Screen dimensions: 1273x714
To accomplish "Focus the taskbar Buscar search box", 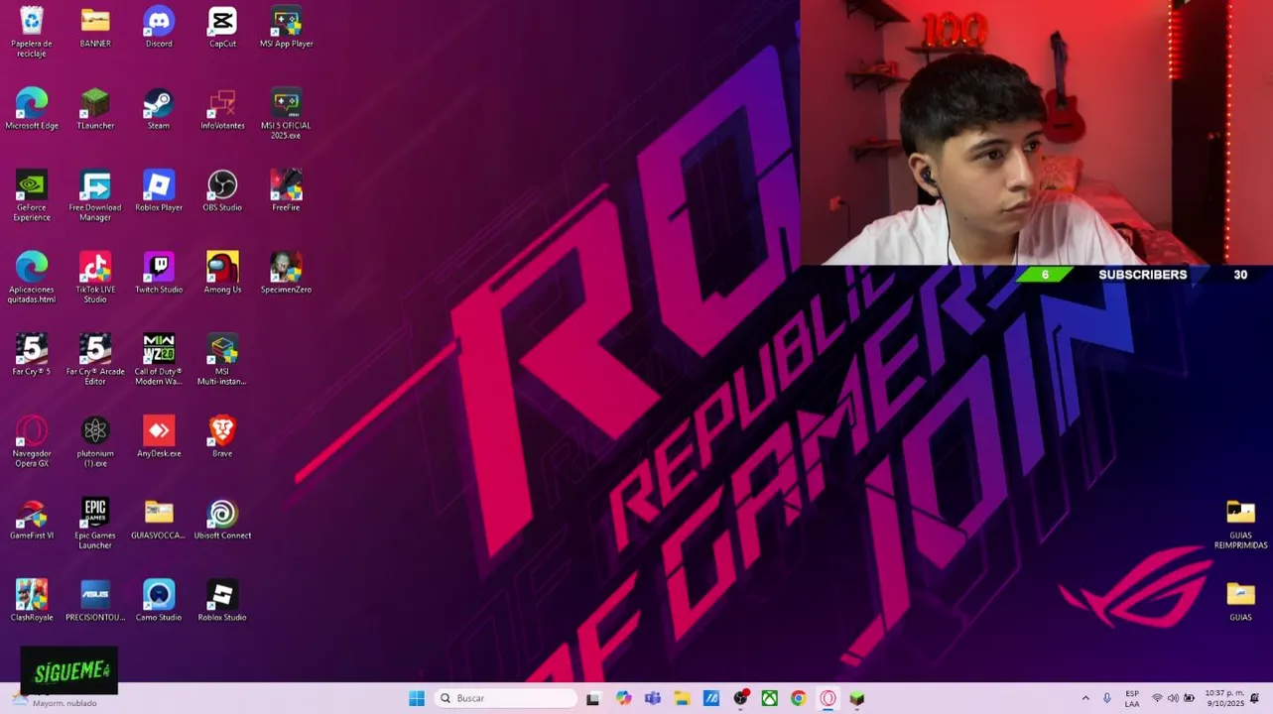I will coord(505,698).
